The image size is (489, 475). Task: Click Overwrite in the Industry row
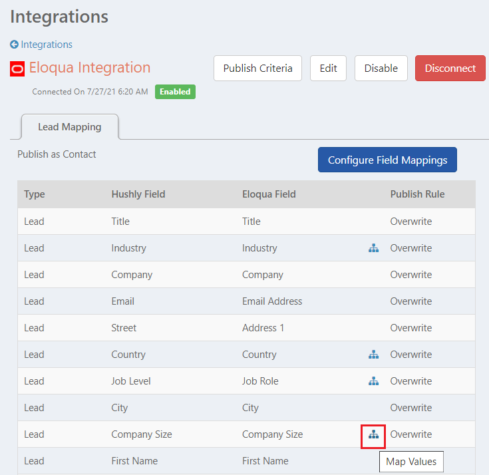click(411, 248)
